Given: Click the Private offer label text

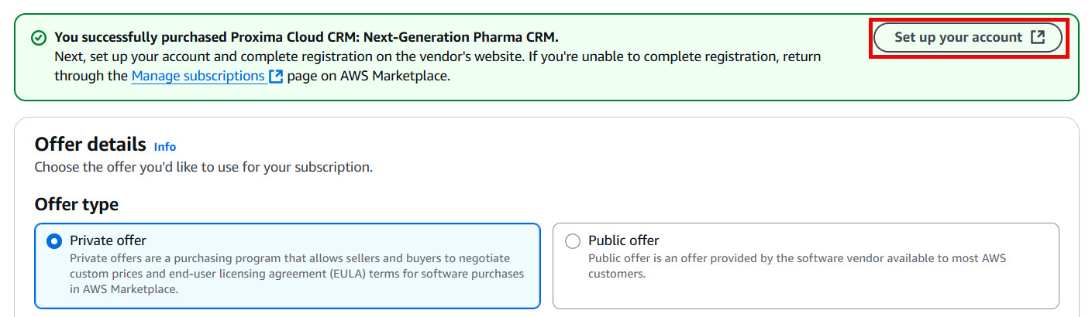Looking at the screenshot, I should tap(108, 240).
